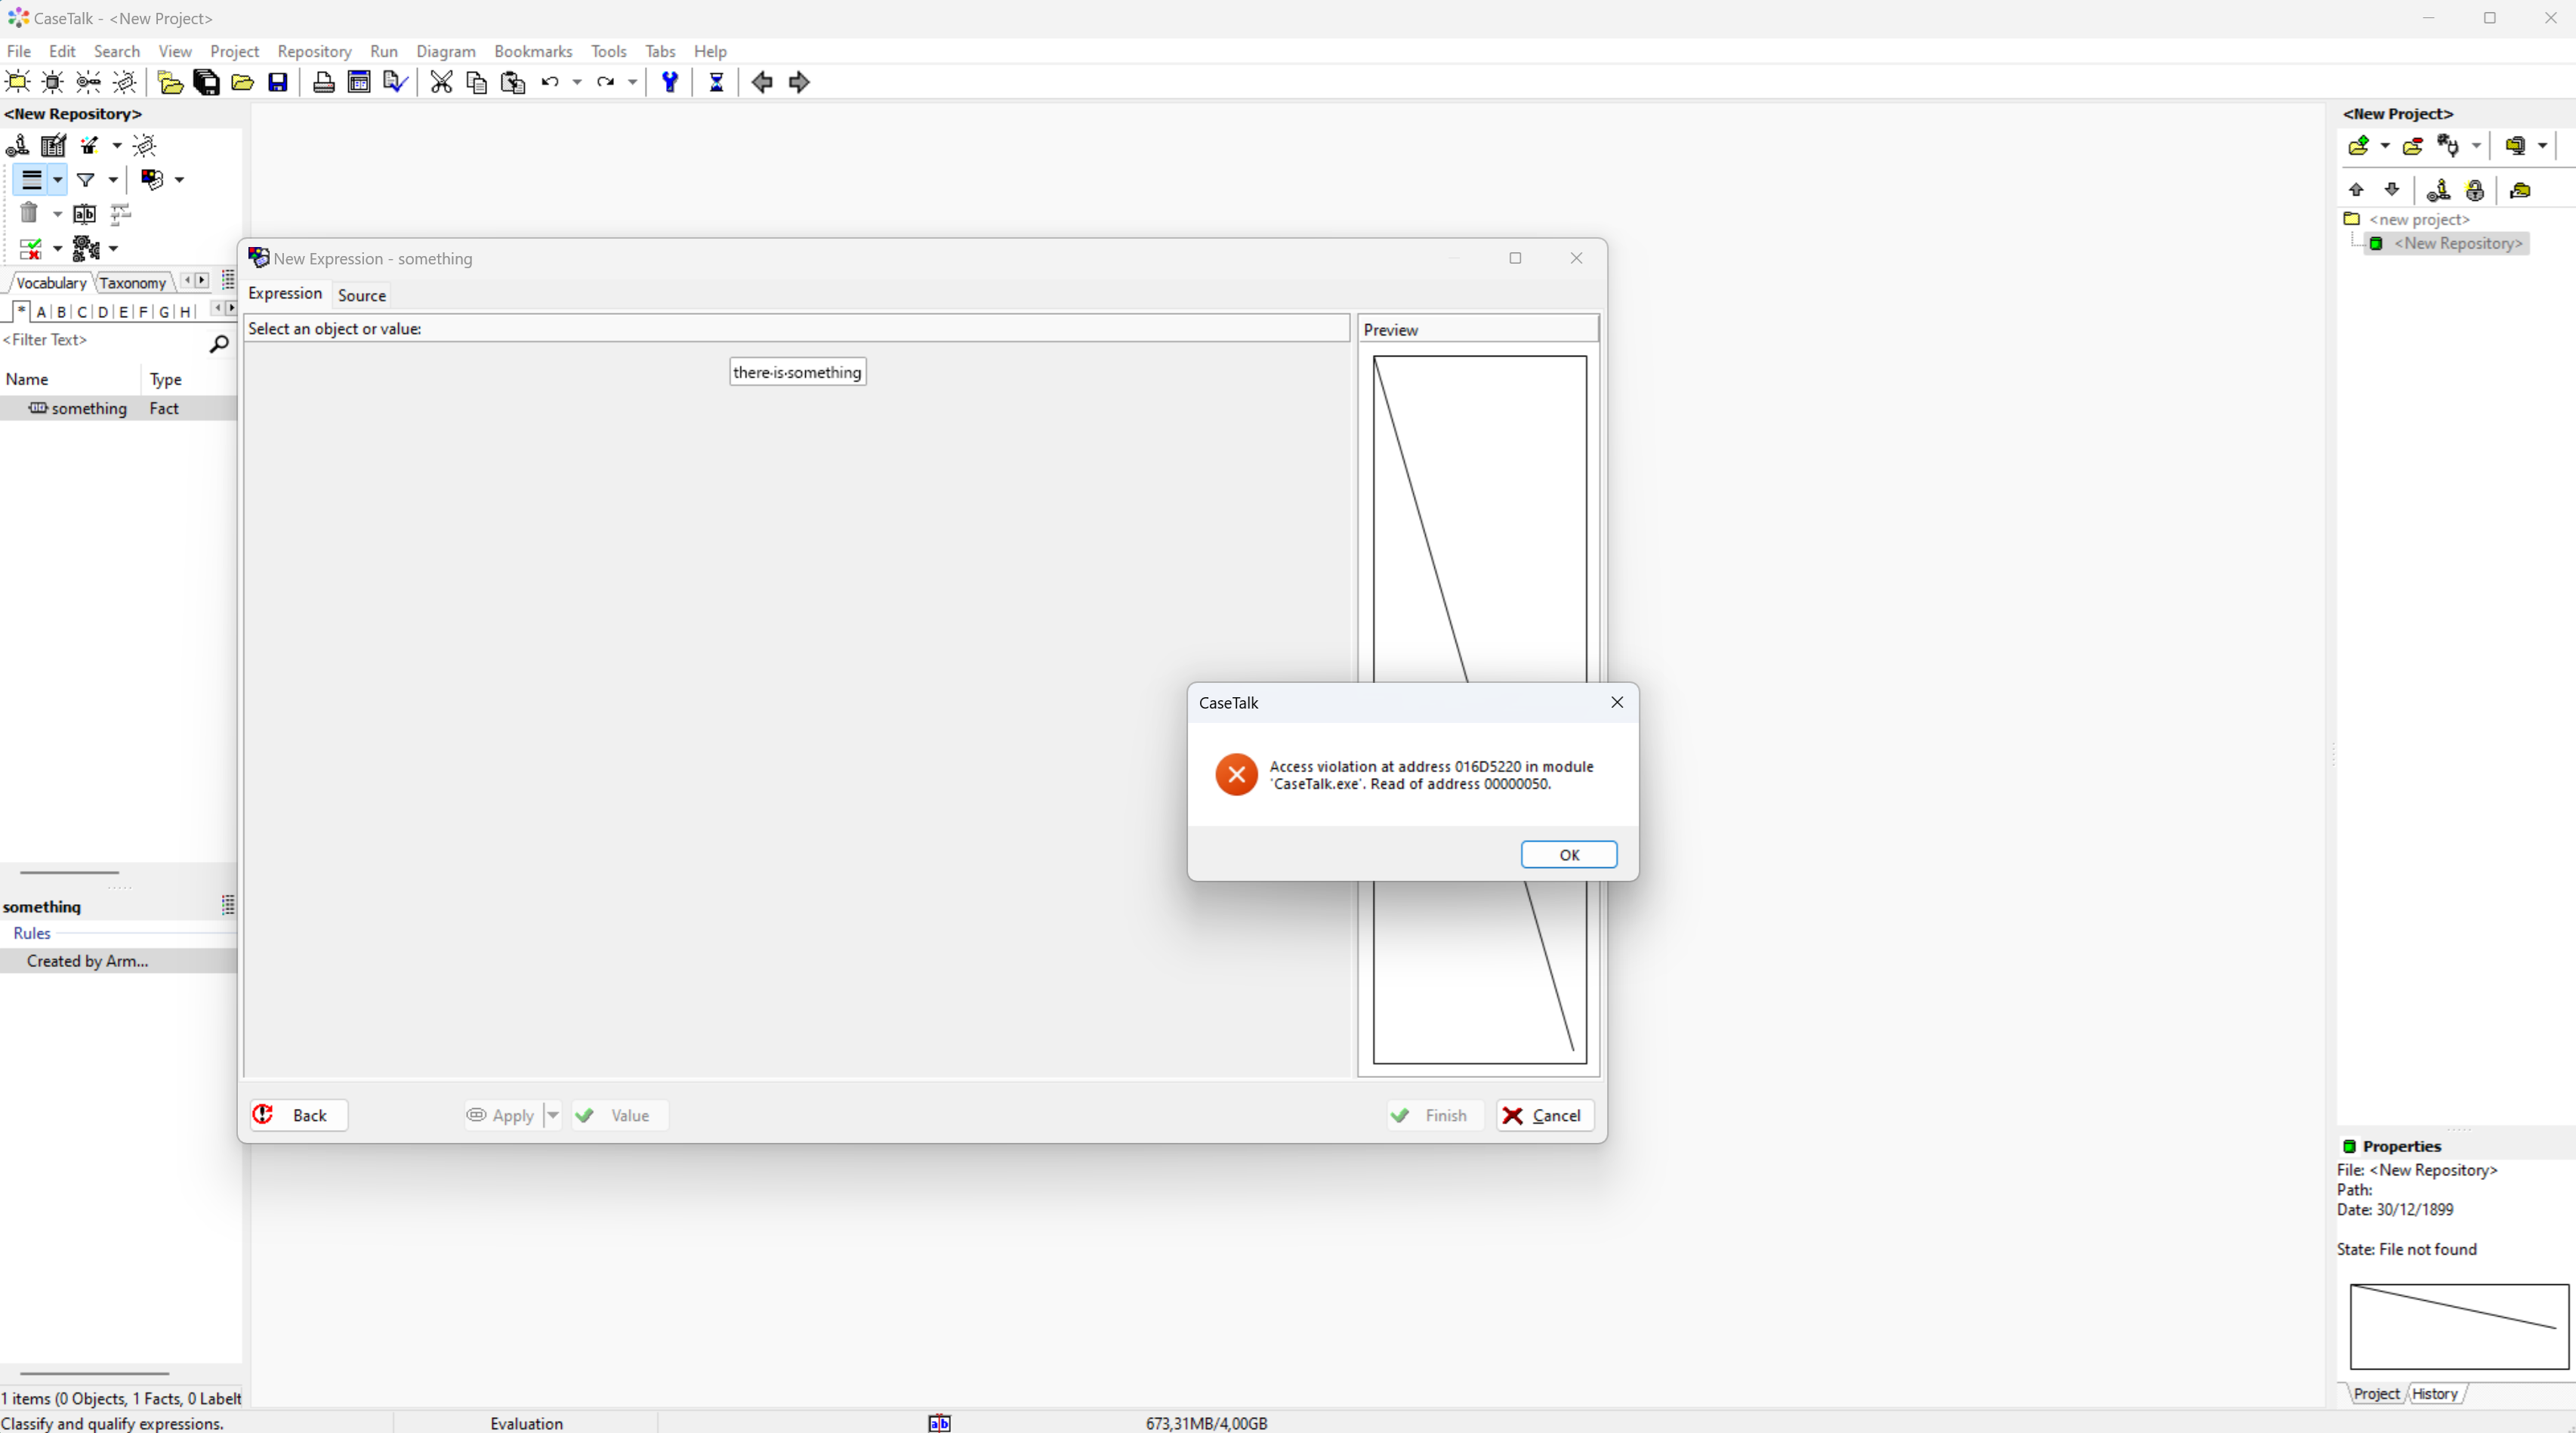Click the hourglass icon in toolbar
This screenshot has height=1433, width=2576.
click(x=716, y=82)
